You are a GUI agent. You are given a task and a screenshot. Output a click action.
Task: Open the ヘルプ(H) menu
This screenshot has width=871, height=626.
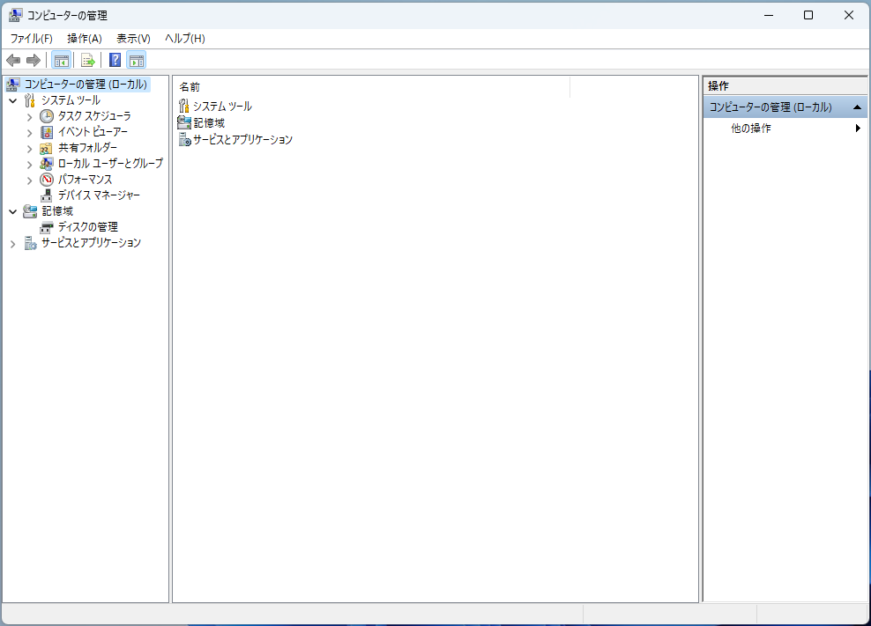click(x=185, y=38)
